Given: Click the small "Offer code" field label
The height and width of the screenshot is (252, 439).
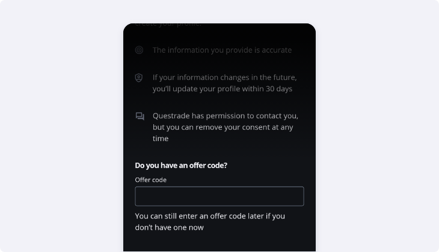Looking at the screenshot, I should 151,179.
